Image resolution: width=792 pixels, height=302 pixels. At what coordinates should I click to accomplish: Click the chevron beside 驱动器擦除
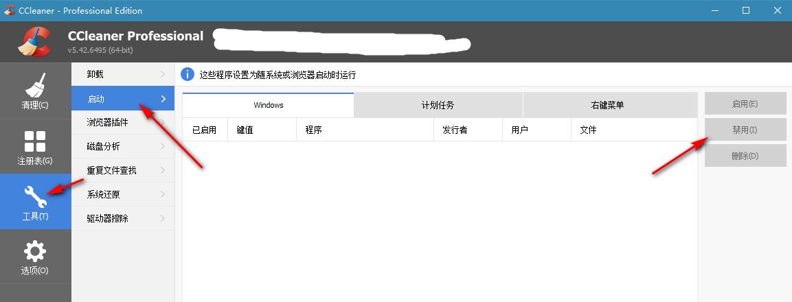tap(163, 218)
